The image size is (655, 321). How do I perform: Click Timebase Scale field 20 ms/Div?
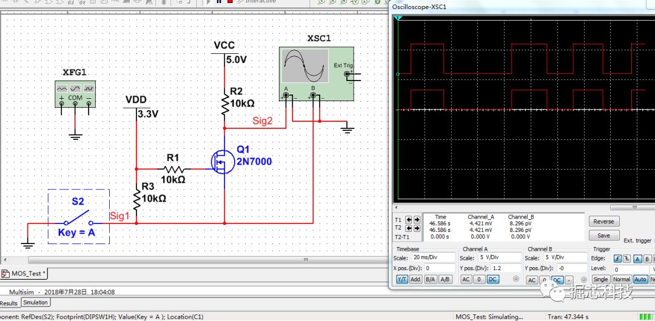434,257
